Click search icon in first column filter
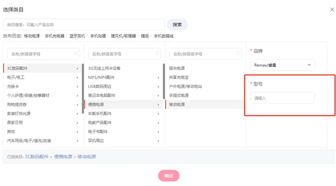Viewport: 336px width, 186px height. click(x=76, y=53)
